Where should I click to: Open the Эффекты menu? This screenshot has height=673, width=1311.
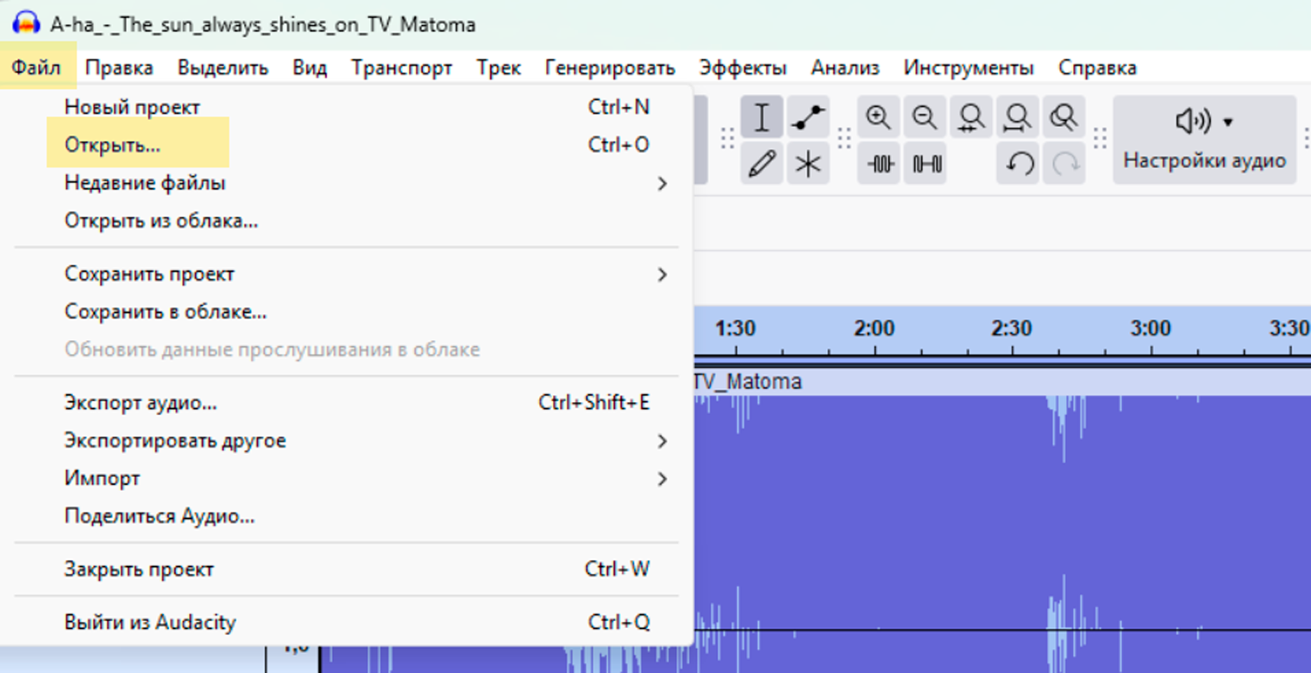click(743, 68)
